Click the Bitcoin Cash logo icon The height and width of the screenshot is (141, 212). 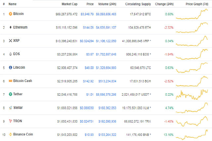[10, 81]
